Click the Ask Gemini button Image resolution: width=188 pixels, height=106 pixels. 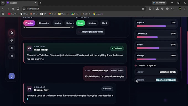[159, 3]
